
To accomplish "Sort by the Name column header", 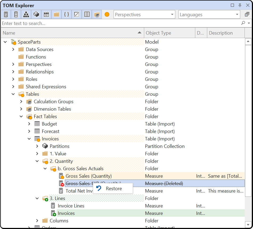I will (x=72, y=33).
